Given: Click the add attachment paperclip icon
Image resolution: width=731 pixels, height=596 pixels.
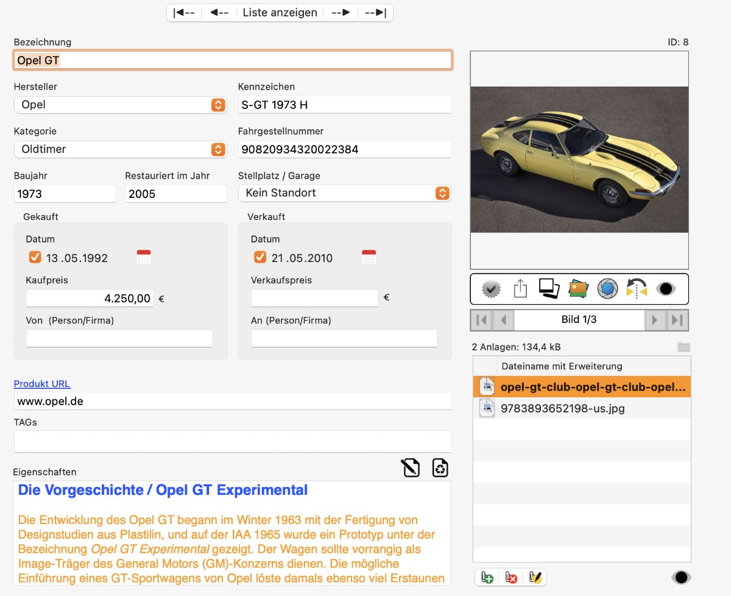Looking at the screenshot, I should [x=487, y=577].
